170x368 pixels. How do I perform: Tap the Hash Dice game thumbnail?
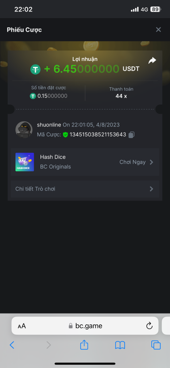click(25, 162)
